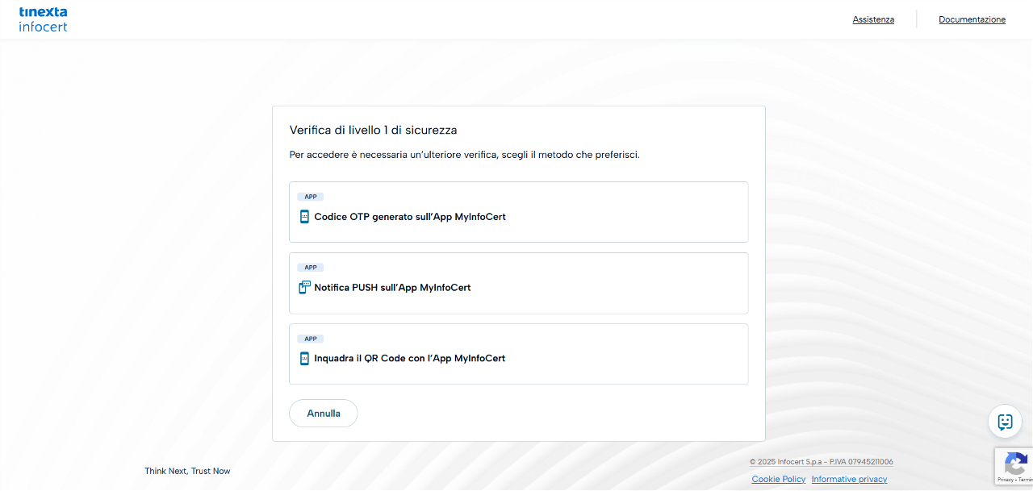
Task: Click the reCAPTCHA logo badge
Action: pyautogui.click(x=1015, y=464)
